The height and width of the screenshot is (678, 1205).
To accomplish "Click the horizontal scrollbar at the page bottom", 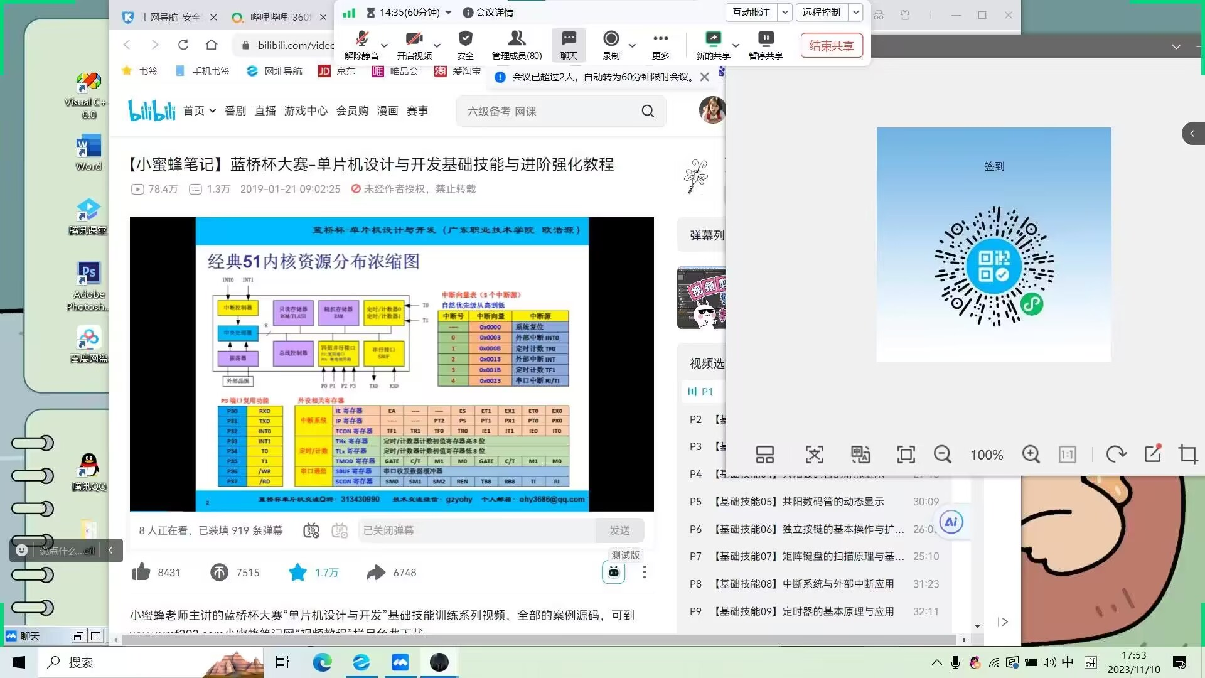I will click(x=540, y=640).
